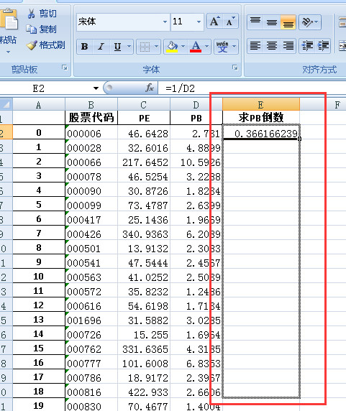Image resolution: width=346 pixels, height=411 pixels.
Task: Open font group dialog launcher
Action: 235,68
